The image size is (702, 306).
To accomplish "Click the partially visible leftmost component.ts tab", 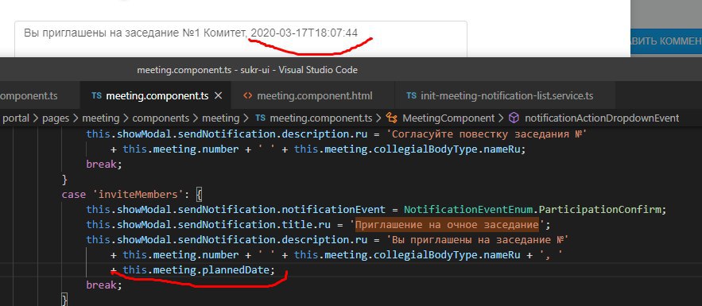I will (x=29, y=95).
